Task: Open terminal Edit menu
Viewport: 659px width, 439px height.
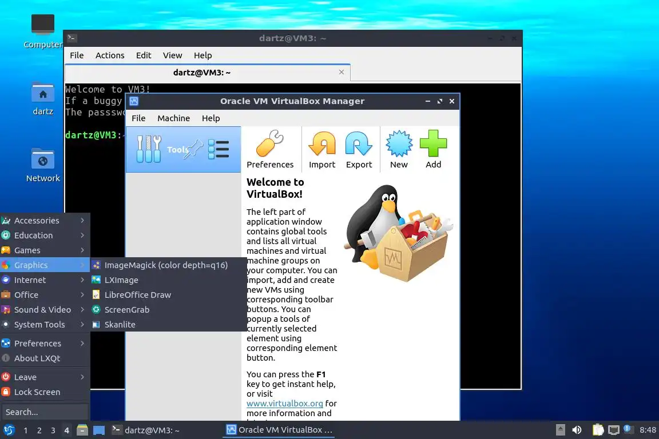Action: pyautogui.click(x=144, y=55)
